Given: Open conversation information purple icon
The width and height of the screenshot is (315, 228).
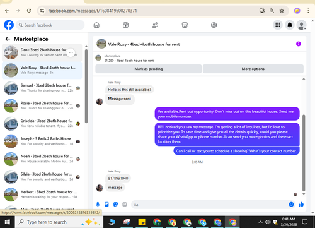Looking at the screenshot, I should [299, 44].
